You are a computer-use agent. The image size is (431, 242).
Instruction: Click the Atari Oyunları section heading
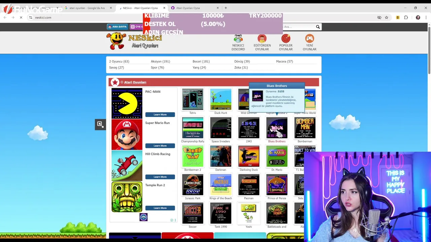135,82
